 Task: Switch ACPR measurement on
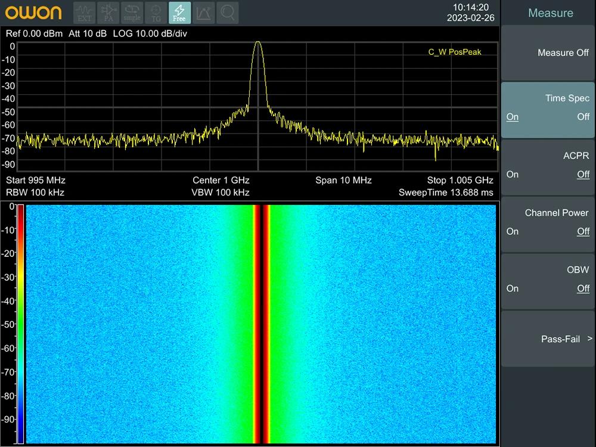513,174
